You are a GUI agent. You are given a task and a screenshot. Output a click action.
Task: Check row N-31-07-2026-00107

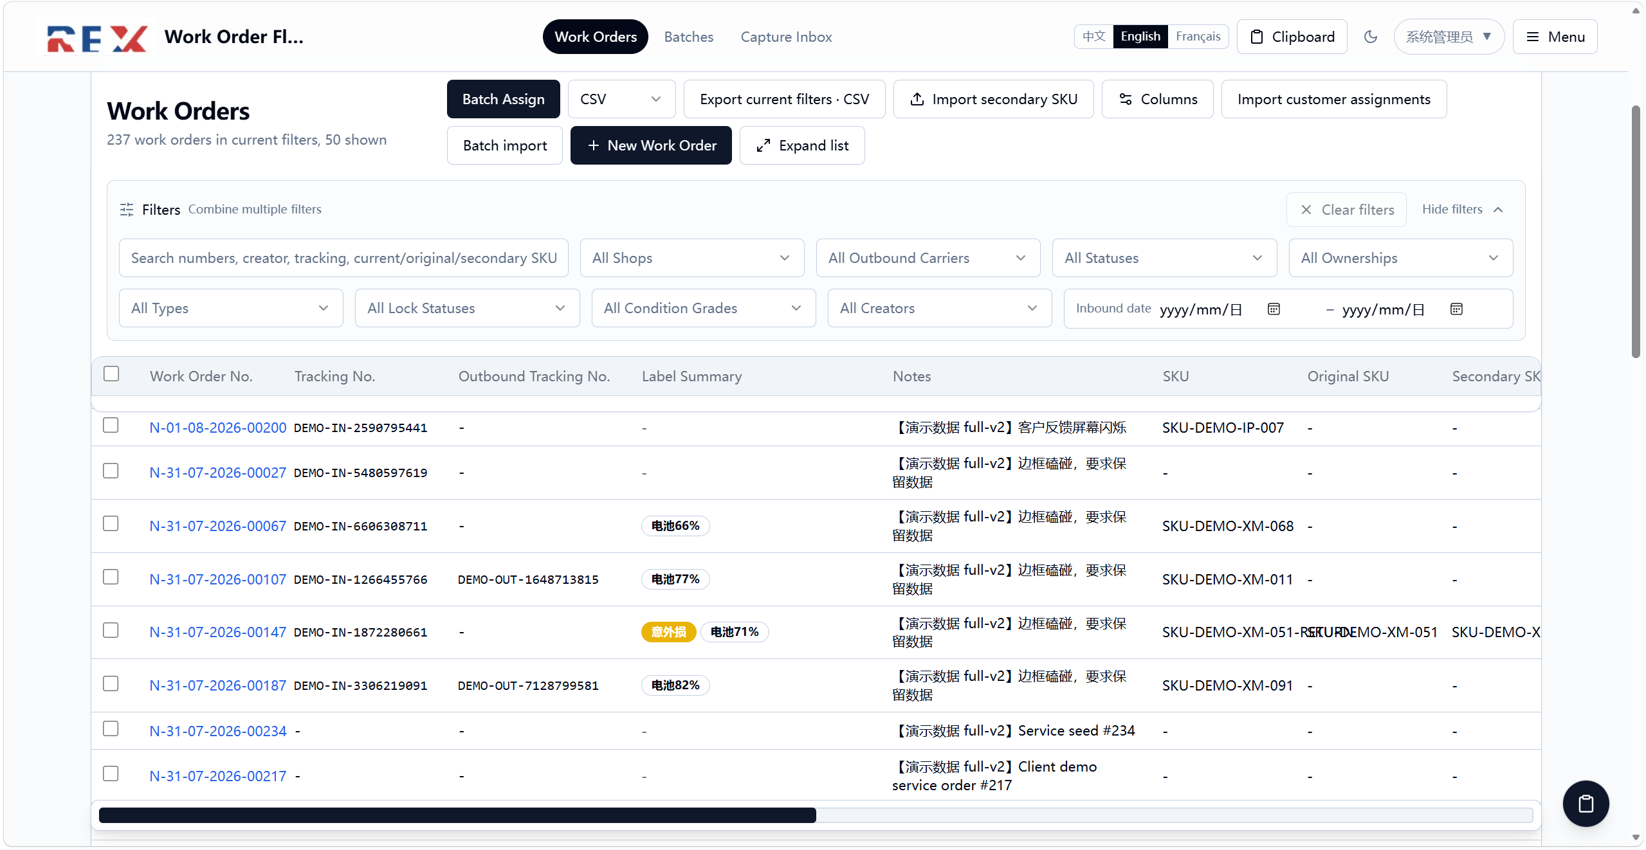(x=111, y=577)
